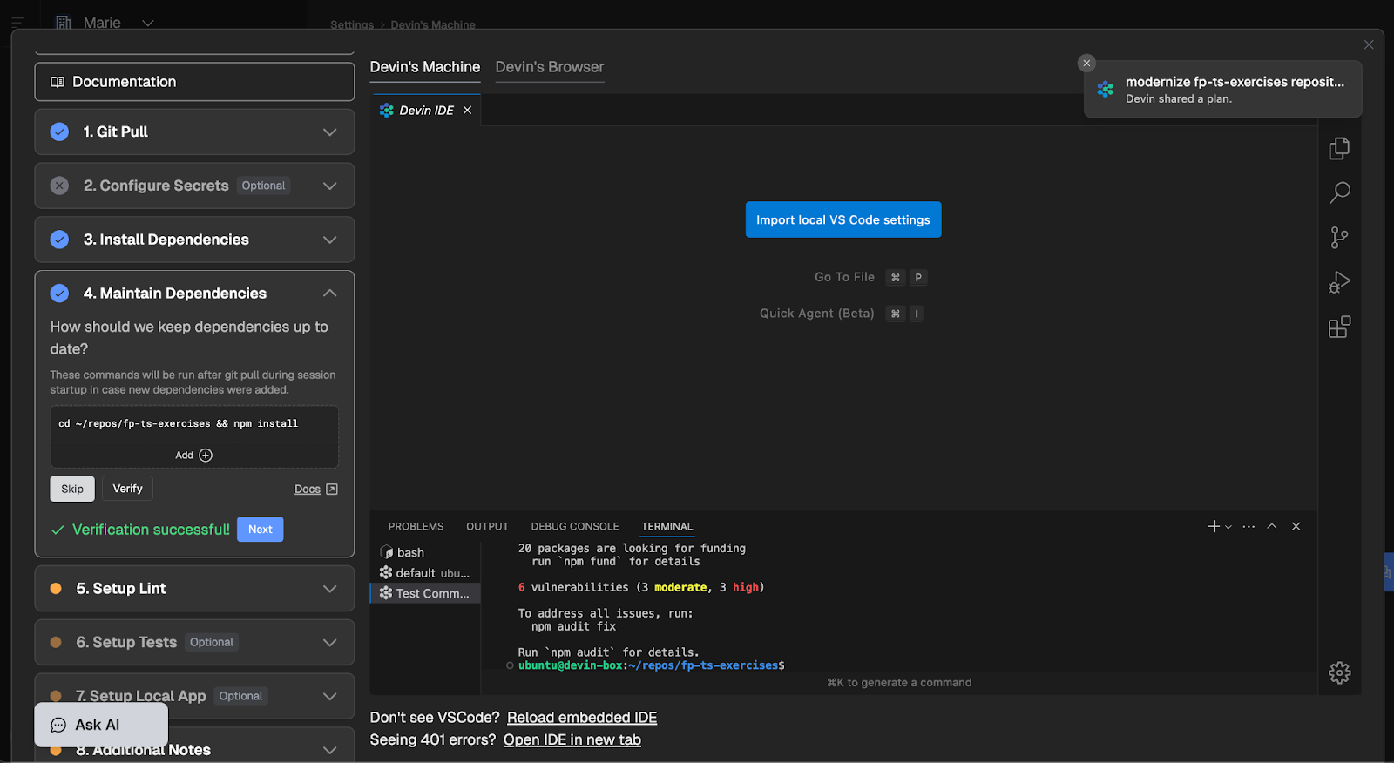
Task: Click the Quick Agent (Beta) shortcut hint
Action: 842,314
